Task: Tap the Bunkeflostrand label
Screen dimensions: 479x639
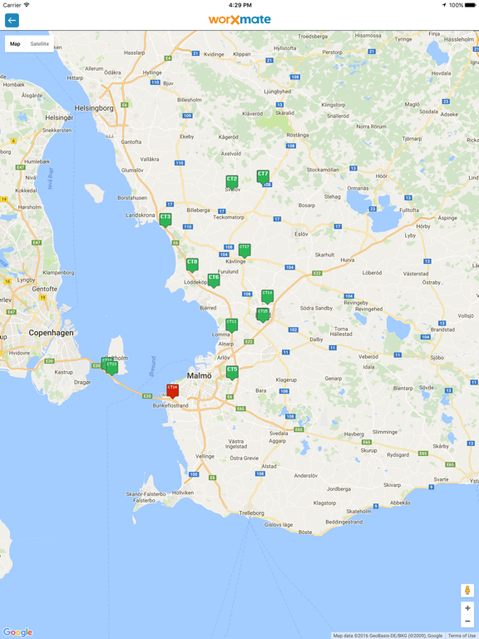Action: click(170, 405)
